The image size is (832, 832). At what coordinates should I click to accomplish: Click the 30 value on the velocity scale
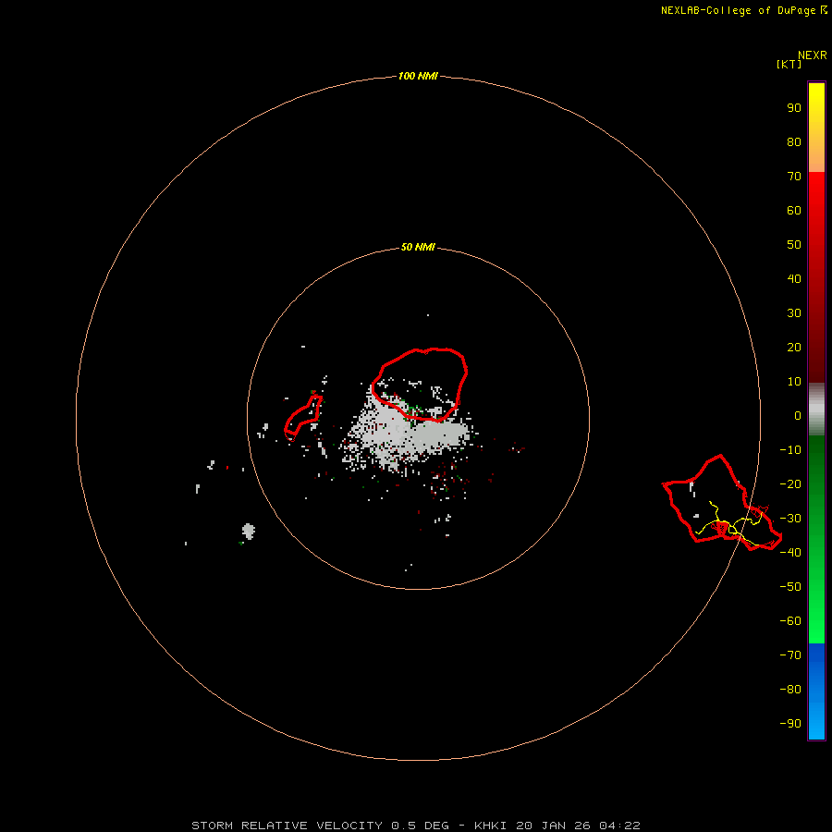coord(794,313)
